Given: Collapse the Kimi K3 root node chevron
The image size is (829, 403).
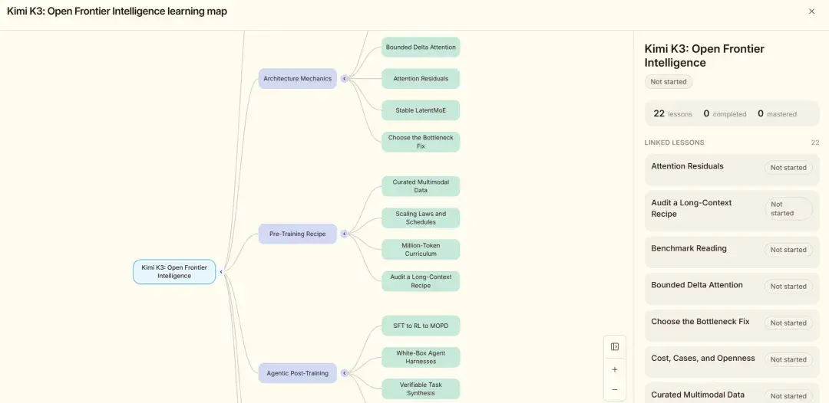Looking at the screenshot, I should [x=221, y=272].
